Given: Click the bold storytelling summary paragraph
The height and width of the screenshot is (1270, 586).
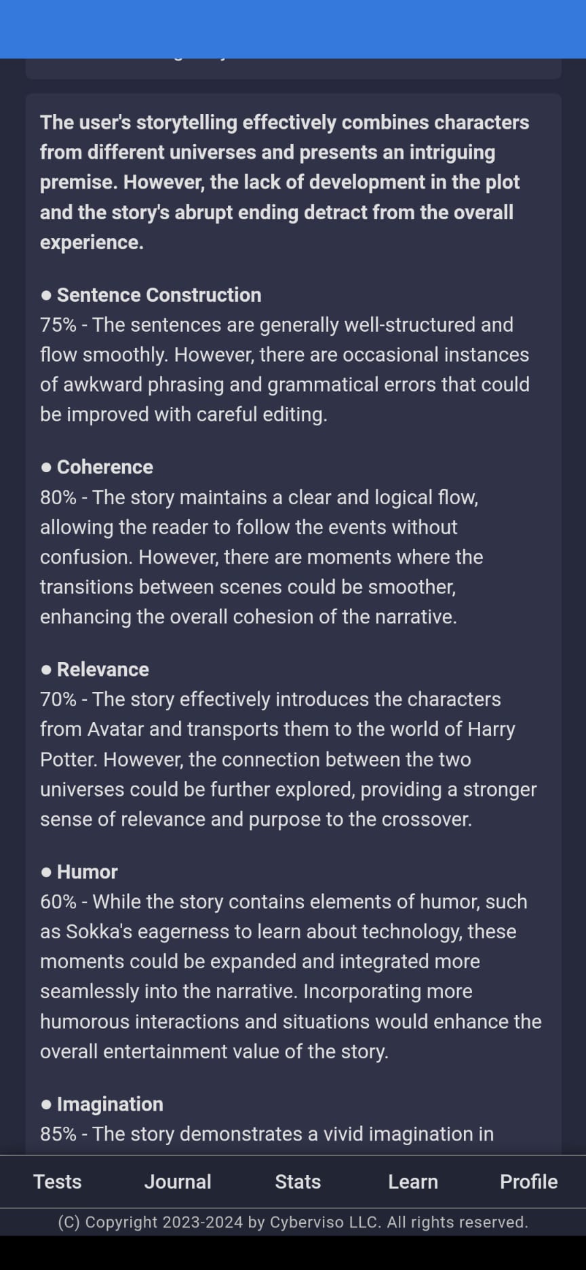Looking at the screenshot, I should pos(285,182).
